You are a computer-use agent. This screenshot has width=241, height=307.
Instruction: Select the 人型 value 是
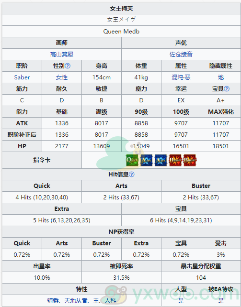(181, 300)
